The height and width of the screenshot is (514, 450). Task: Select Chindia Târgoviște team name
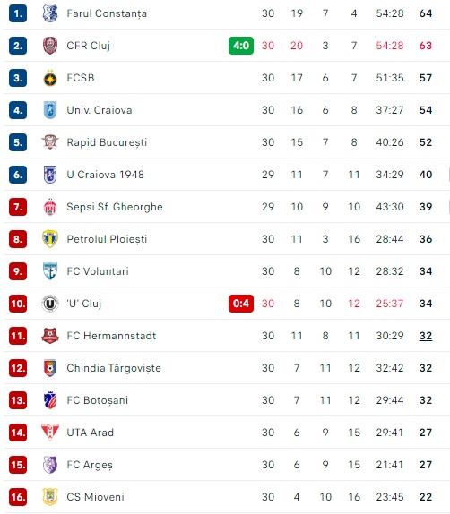(114, 368)
